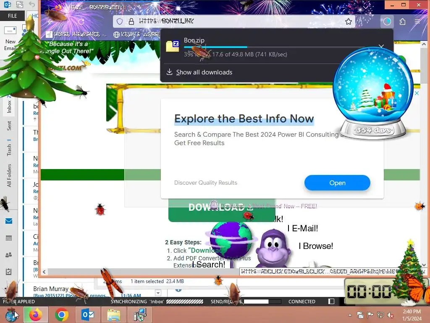This screenshot has height=323, width=430.
Task: Bookmark this page with the star
Action: point(348,21)
